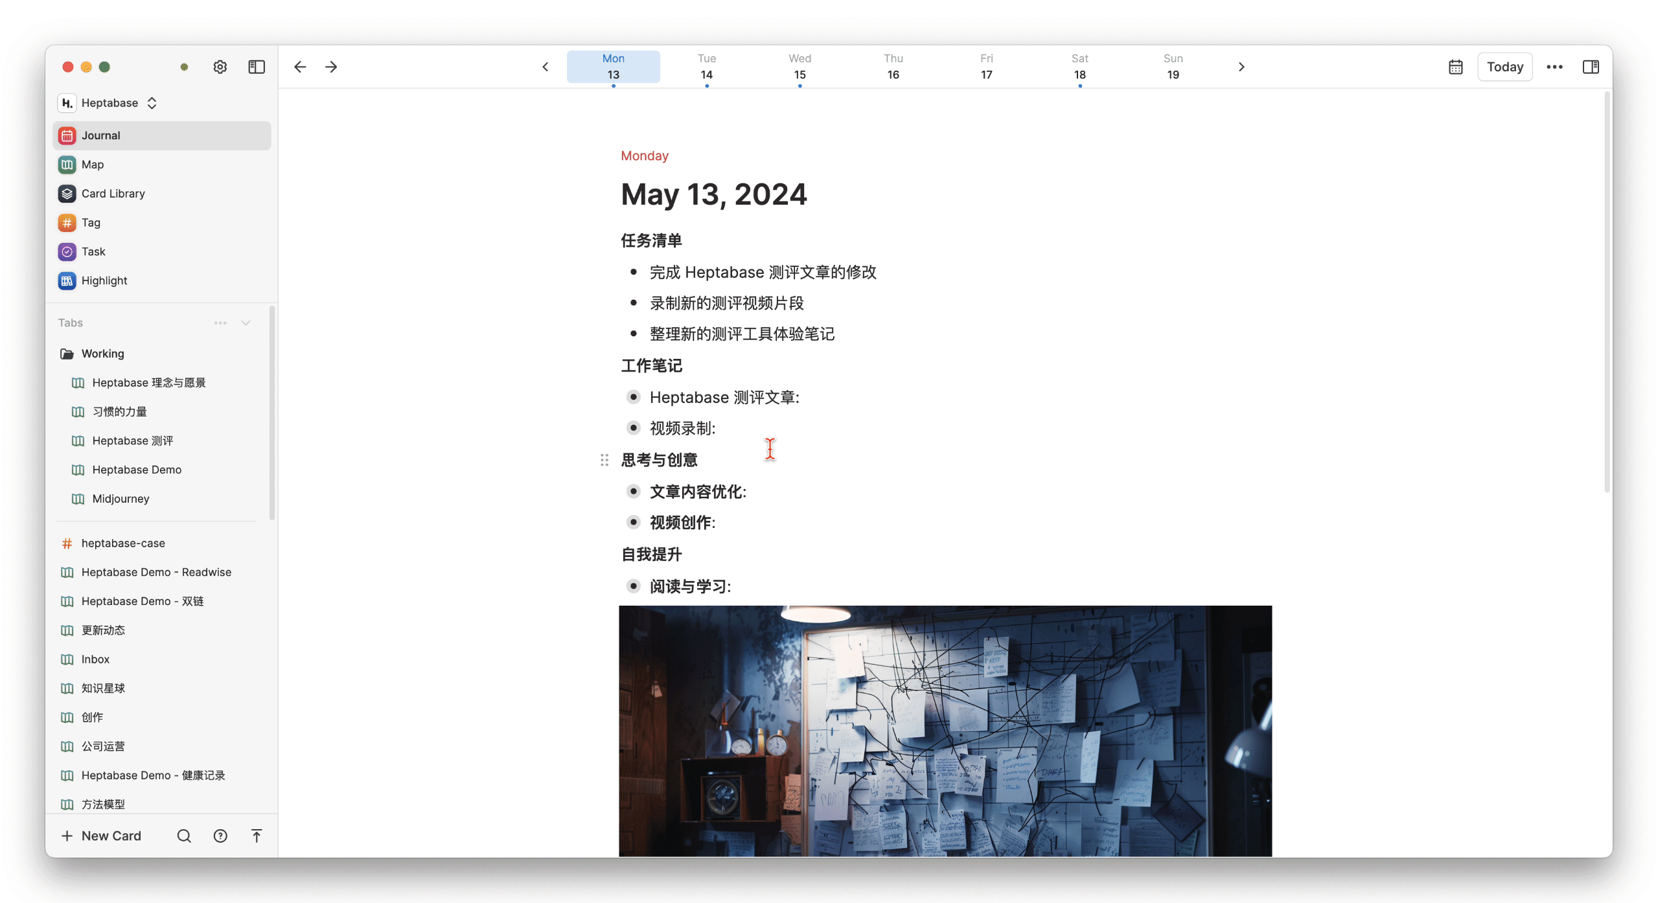Select Wed 15 in the week bar
The image size is (1658, 903).
click(800, 67)
